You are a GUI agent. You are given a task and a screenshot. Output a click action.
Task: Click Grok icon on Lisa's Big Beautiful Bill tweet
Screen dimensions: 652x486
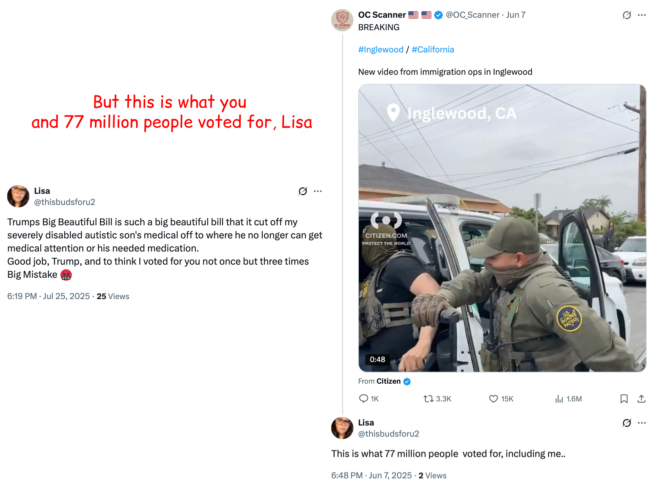[x=303, y=191]
